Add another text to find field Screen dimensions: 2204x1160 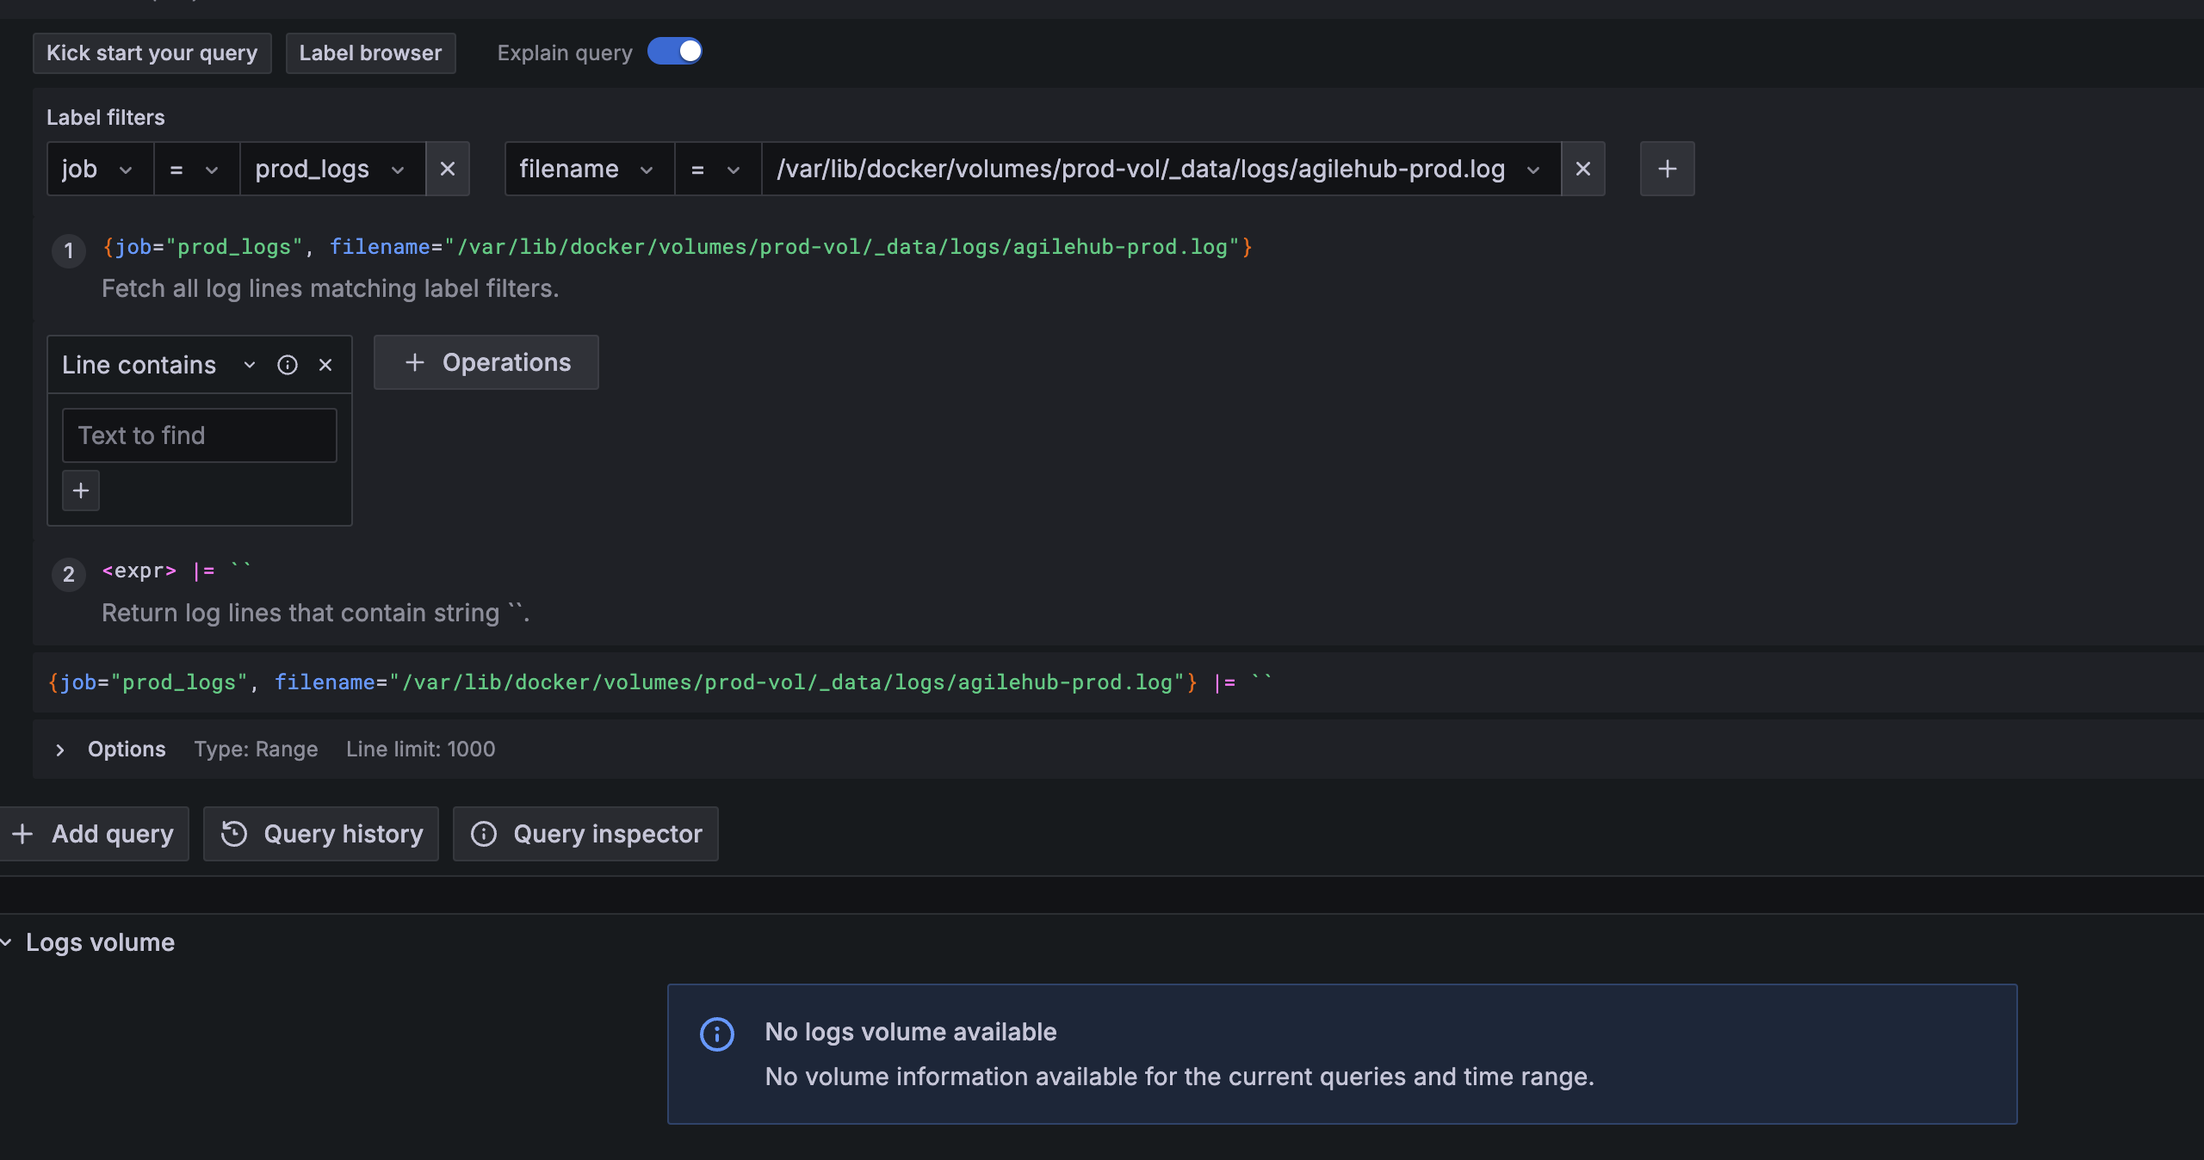[x=81, y=491]
